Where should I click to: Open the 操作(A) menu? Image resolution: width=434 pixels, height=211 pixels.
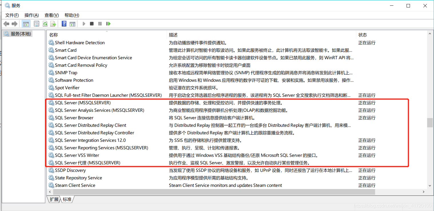pos(32,15)
